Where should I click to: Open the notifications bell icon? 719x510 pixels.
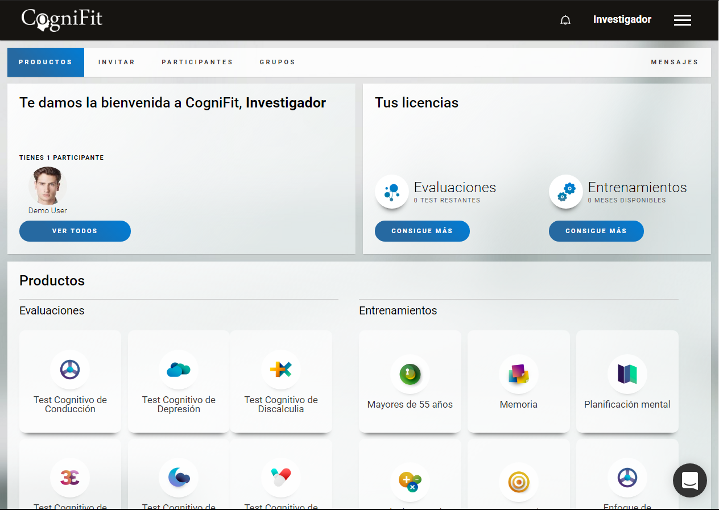565,20
